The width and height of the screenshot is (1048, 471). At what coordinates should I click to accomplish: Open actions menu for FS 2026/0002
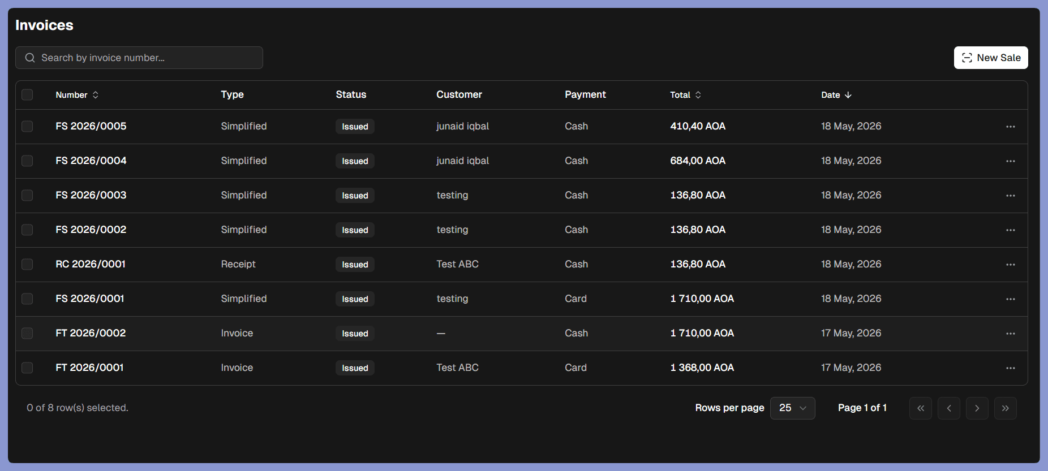(x=1010, y=230)
